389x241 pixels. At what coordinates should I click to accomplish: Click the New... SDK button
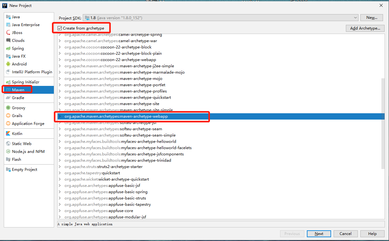(372, 18)
